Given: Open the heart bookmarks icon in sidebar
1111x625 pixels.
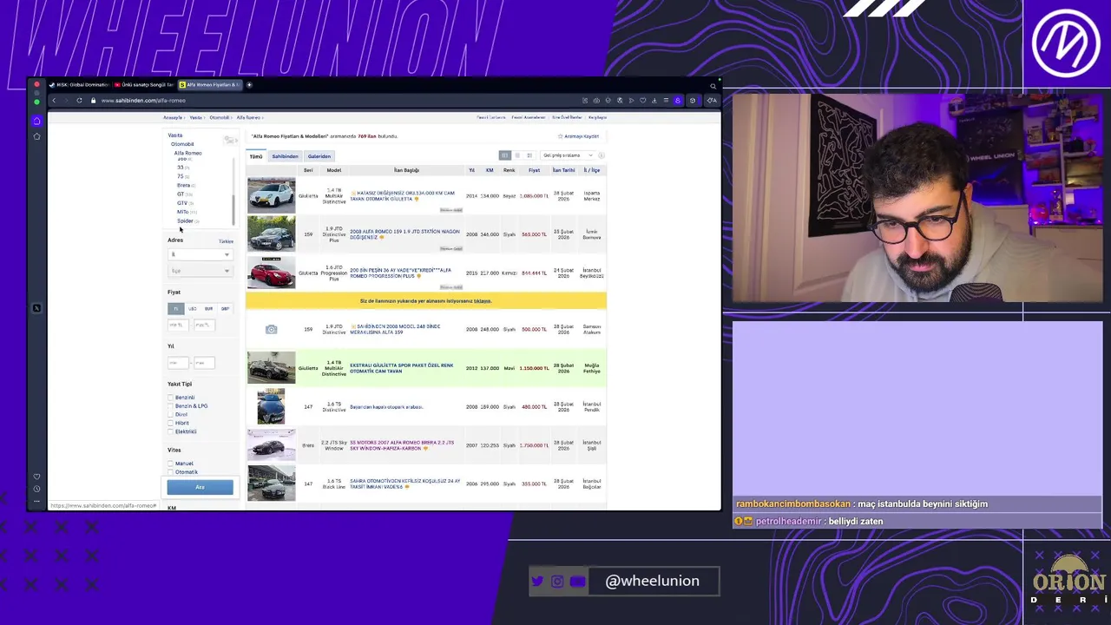Looking at the screenshot, I should point(36,477).
